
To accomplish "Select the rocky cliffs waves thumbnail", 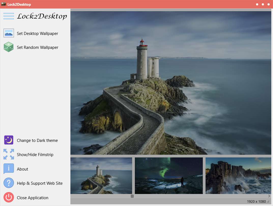I will pyautogui.click(x=238, y=176).
